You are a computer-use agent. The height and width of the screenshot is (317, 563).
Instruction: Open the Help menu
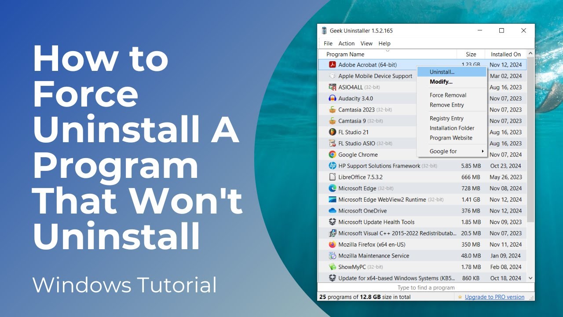click(384, 44)
